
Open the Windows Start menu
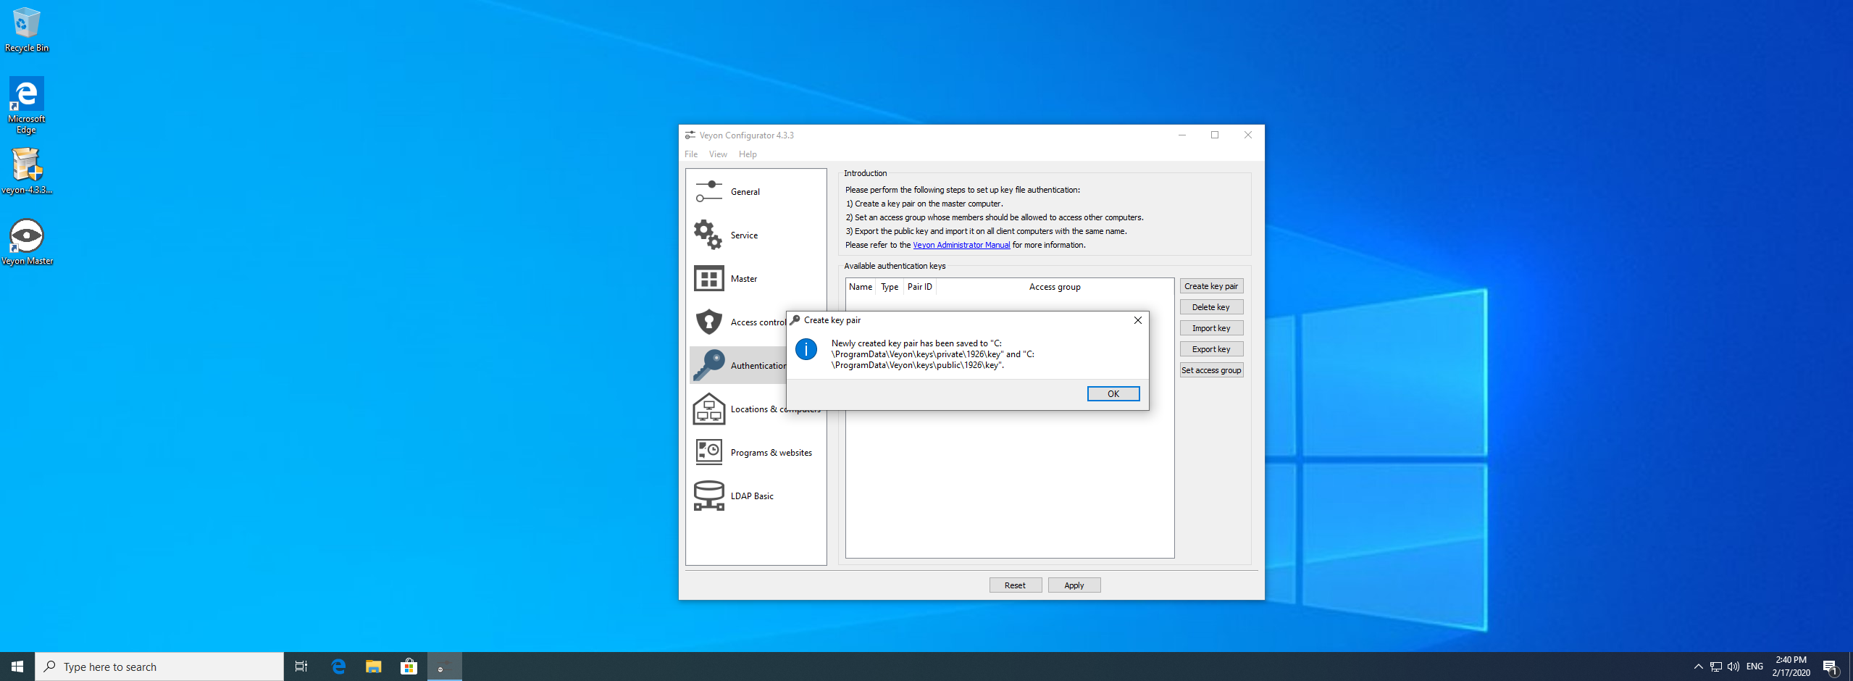point(17,667)
